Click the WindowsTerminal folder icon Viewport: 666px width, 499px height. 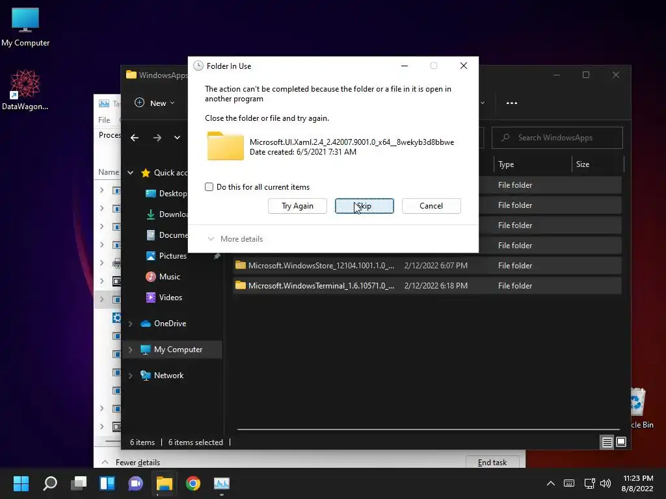pos(241,285)
